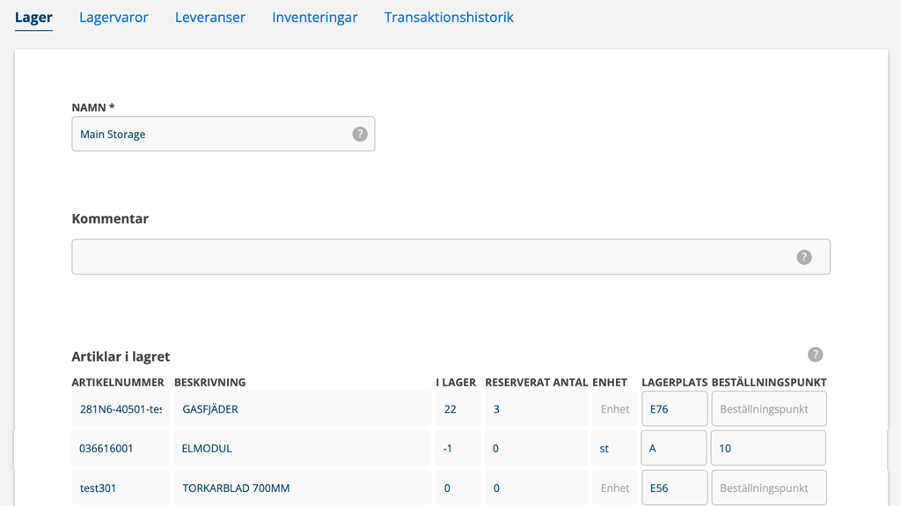The width and height of the screenshot is (901, 506).
Task: Click the Namn input with Main Storage
Action: click(211, 135)
